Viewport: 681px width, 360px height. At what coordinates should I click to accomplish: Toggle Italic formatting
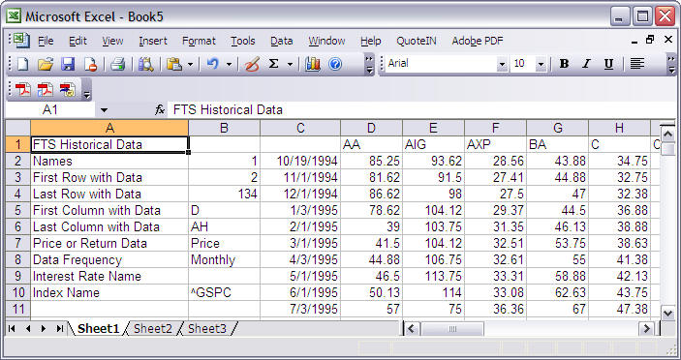586,64
